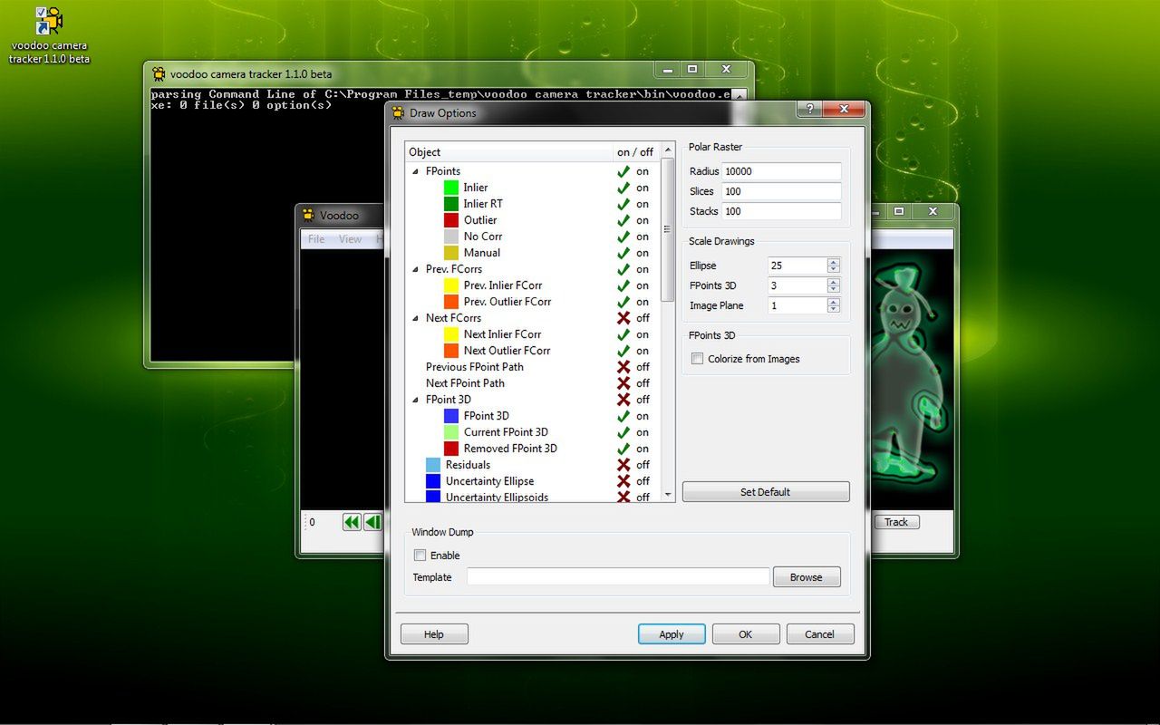Image resolution: width=1160 pixels, height=725 pixels.
Task: Click the step-back playback icon in Voodoo window
Action: point(372,521)
